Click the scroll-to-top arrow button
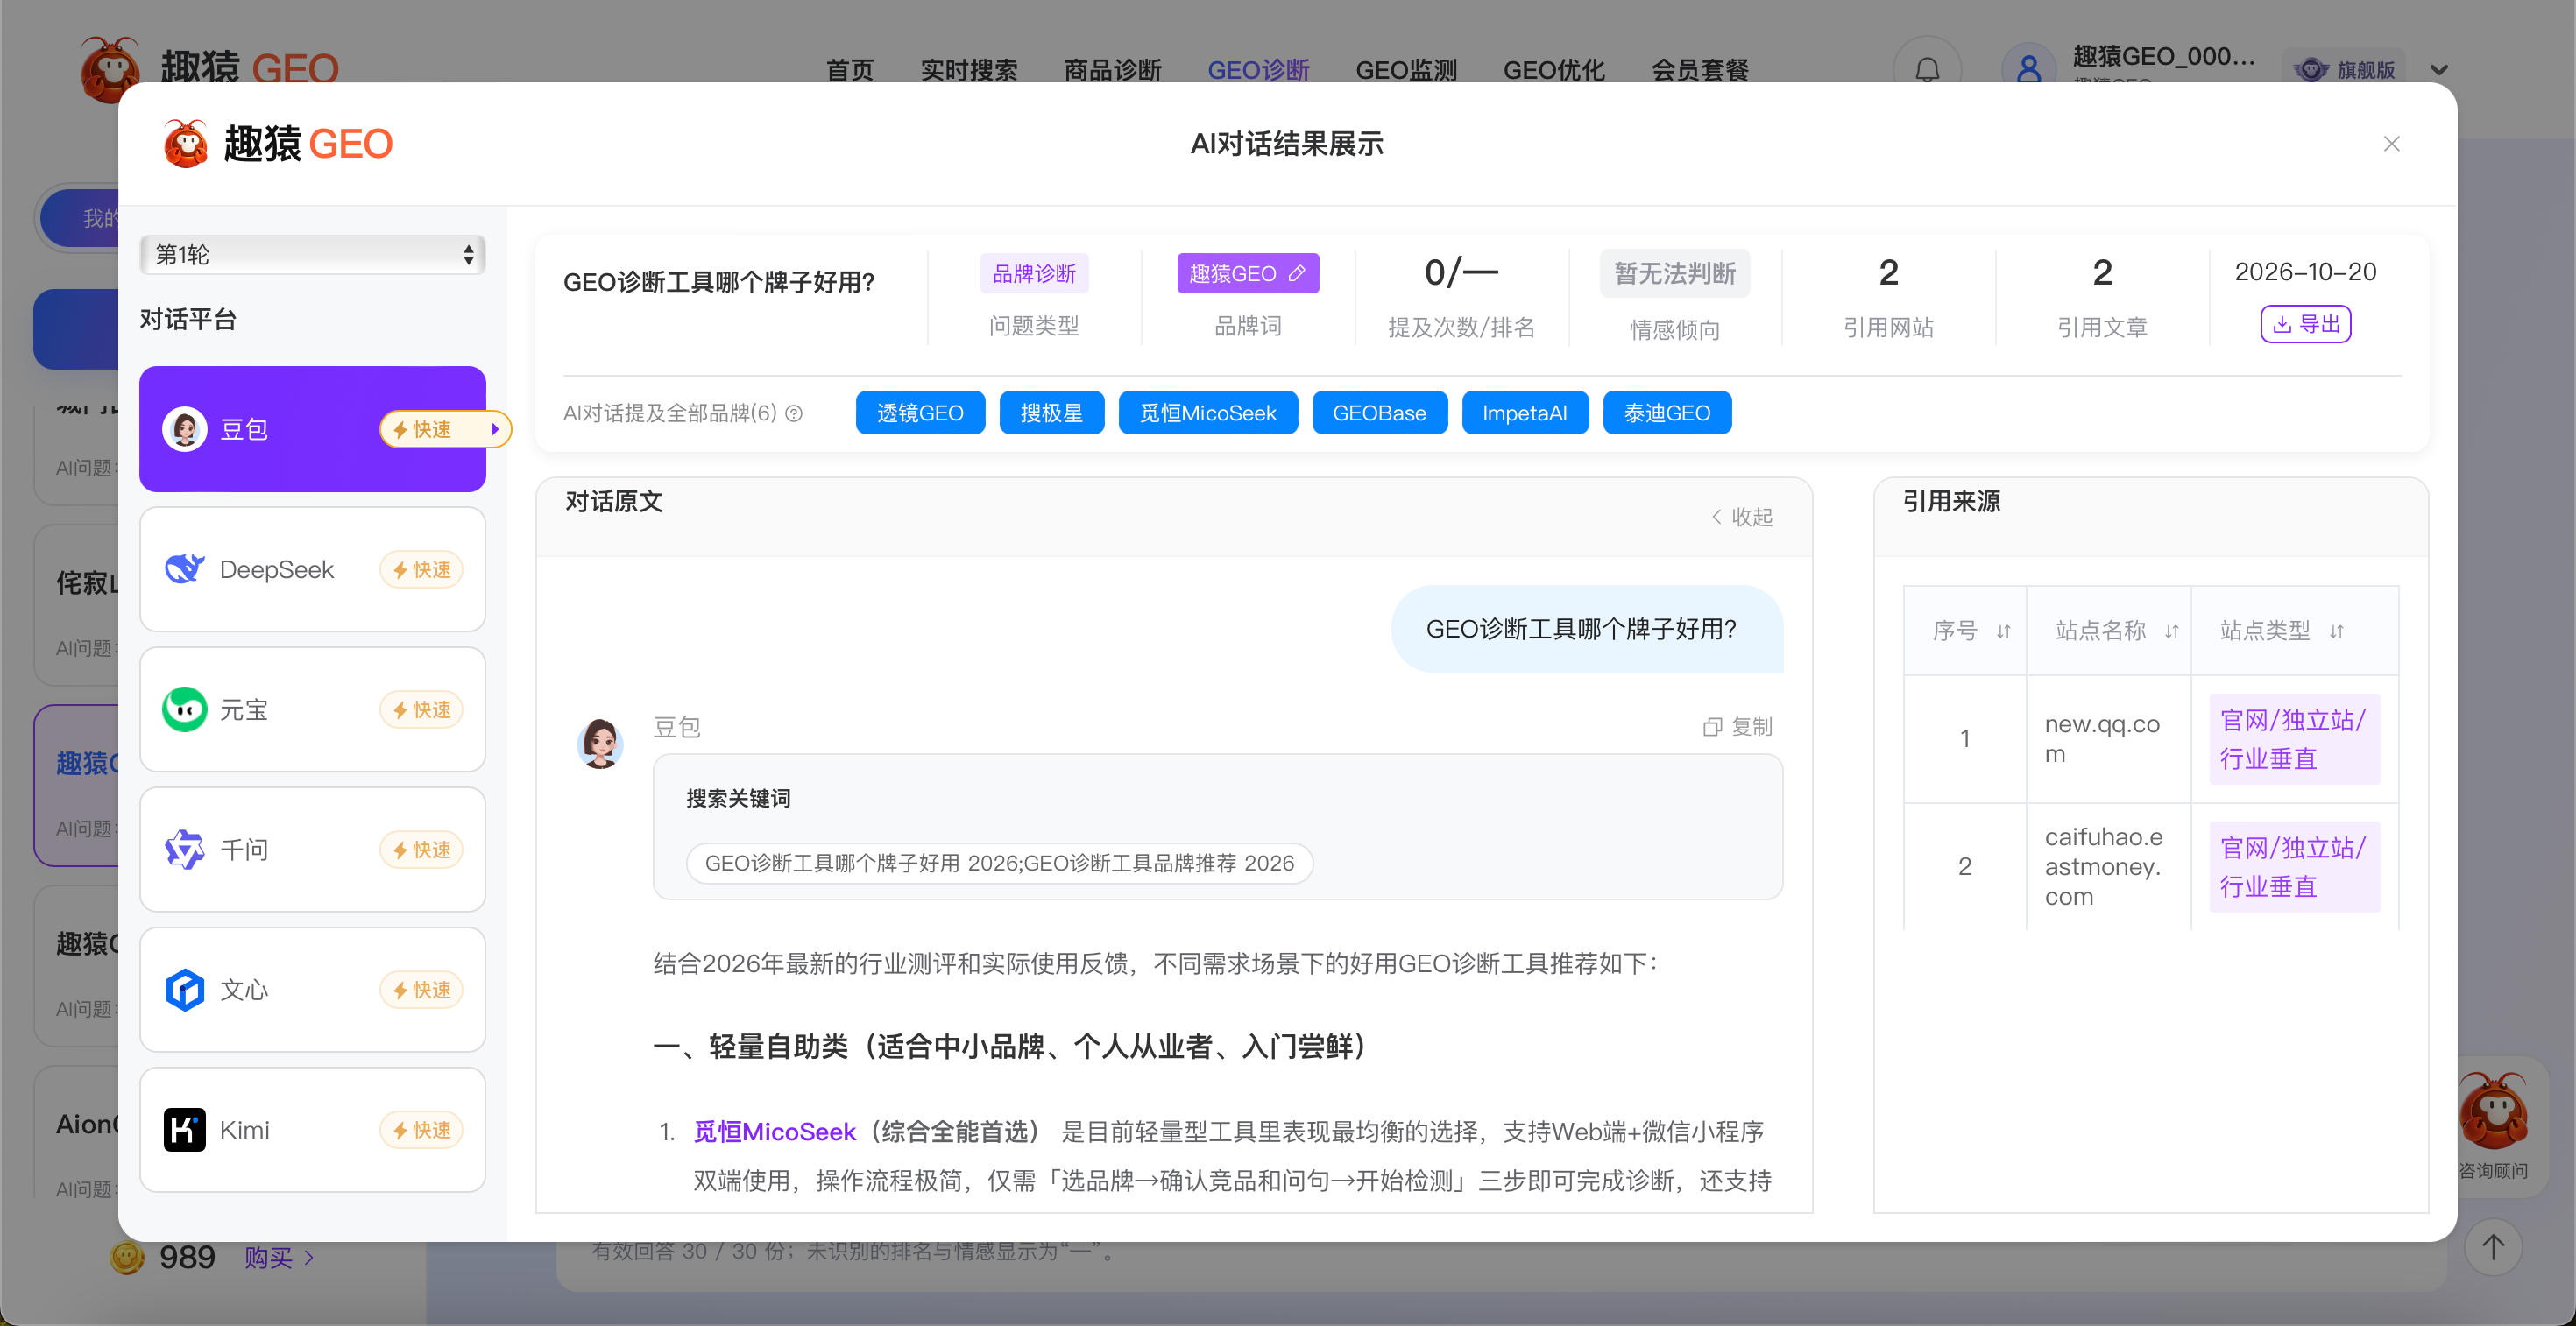The height and width of the screenshot is (1326, 2576). [2493, 1247]
